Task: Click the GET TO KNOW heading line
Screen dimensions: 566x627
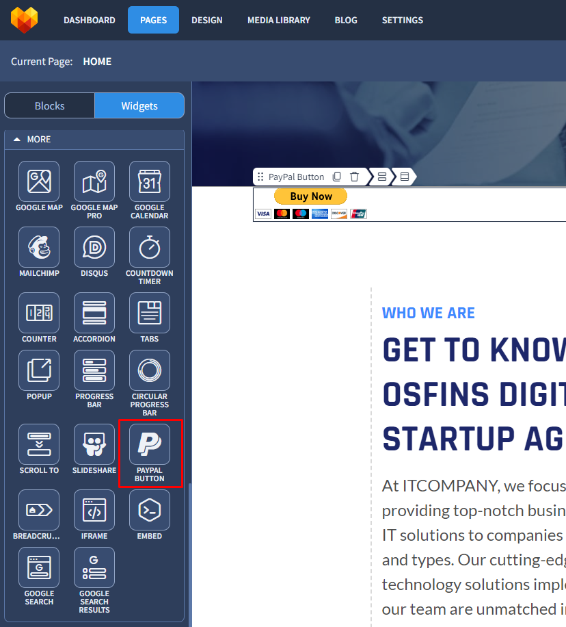Action: pyautogui.click(x=474, y=350)
